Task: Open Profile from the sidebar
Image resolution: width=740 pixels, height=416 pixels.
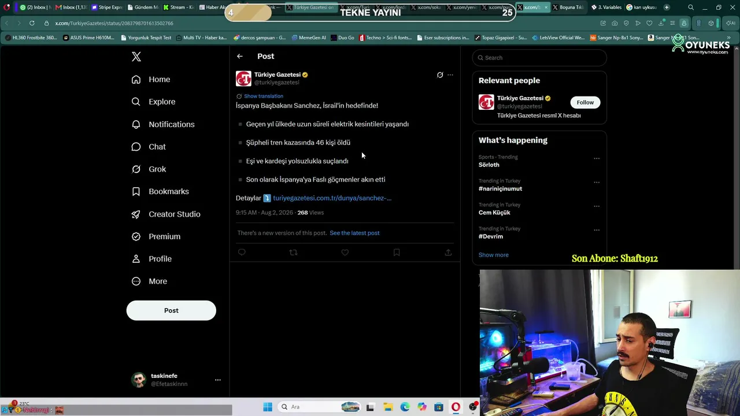Action: pos(151,259)
